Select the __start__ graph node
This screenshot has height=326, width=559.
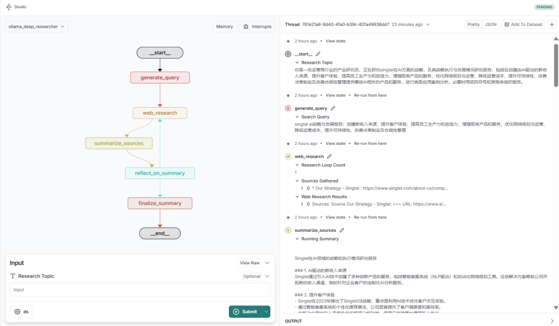click(x=160, y=53)
